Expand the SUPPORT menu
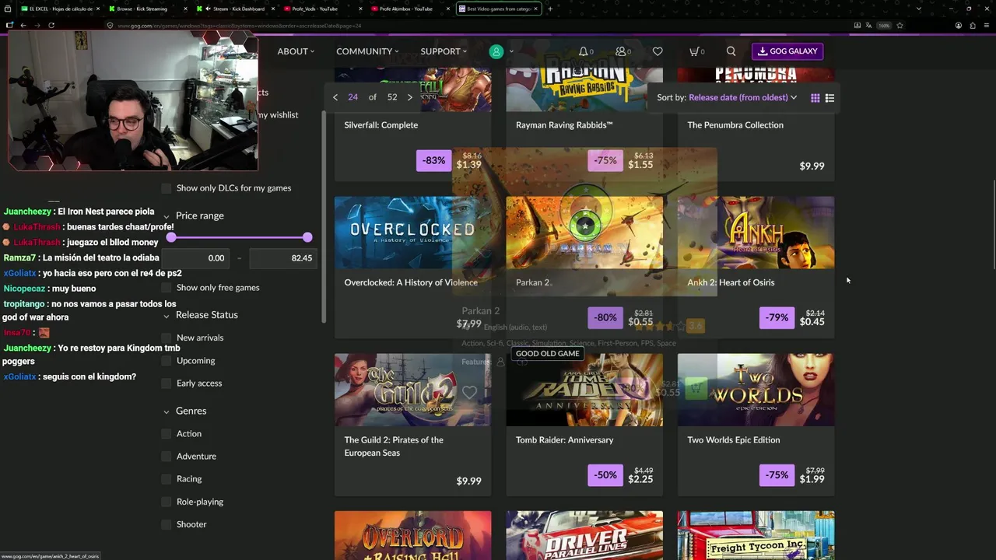The height and width of the screenshot is (560, 996). [x=444, y=51]
